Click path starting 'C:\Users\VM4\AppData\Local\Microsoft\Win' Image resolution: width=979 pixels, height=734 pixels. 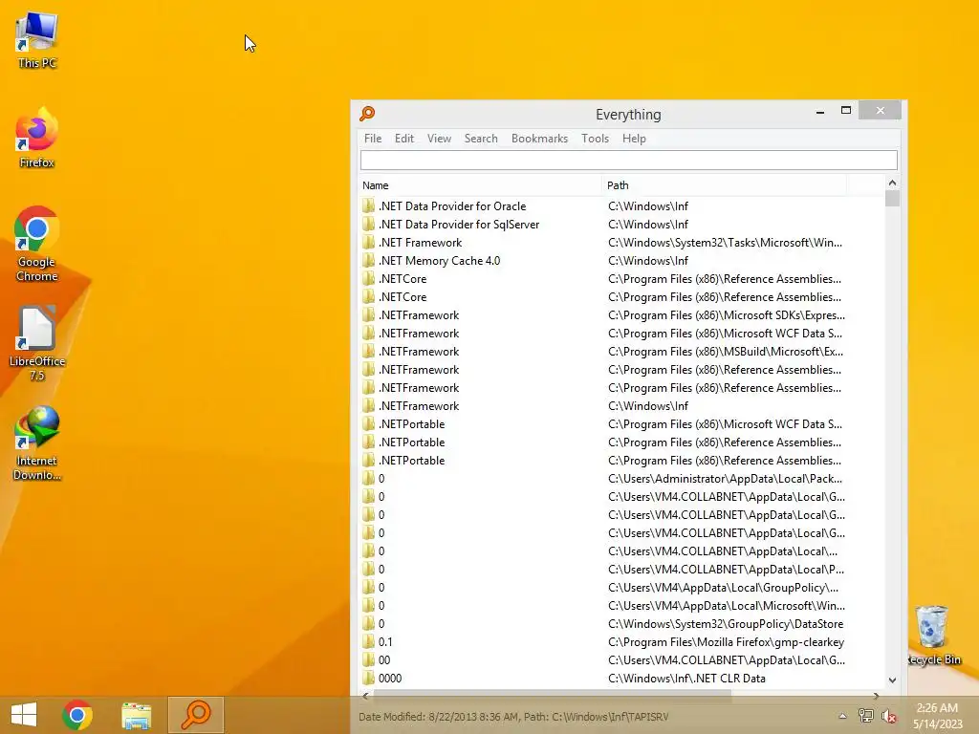tap(727, 605)
